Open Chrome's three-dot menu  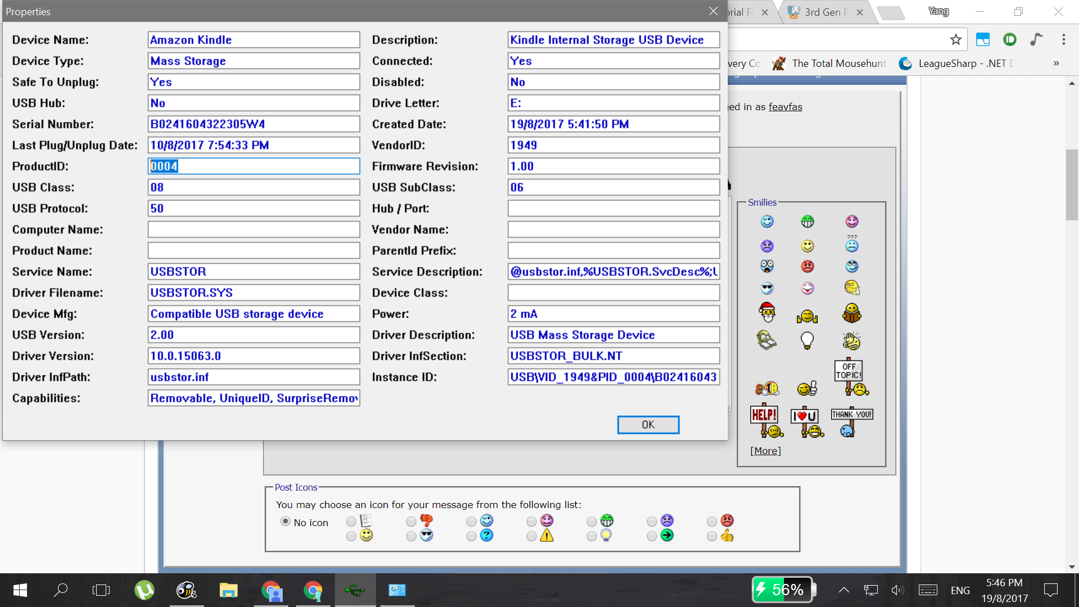point(1063,39)
